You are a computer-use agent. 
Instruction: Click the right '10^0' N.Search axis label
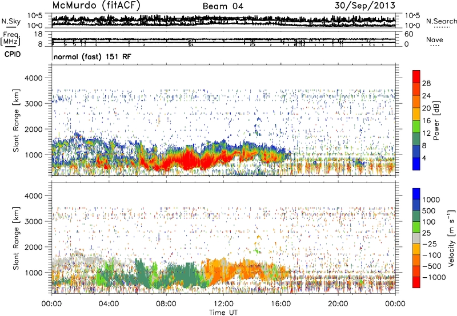click(x=412, y=26)
